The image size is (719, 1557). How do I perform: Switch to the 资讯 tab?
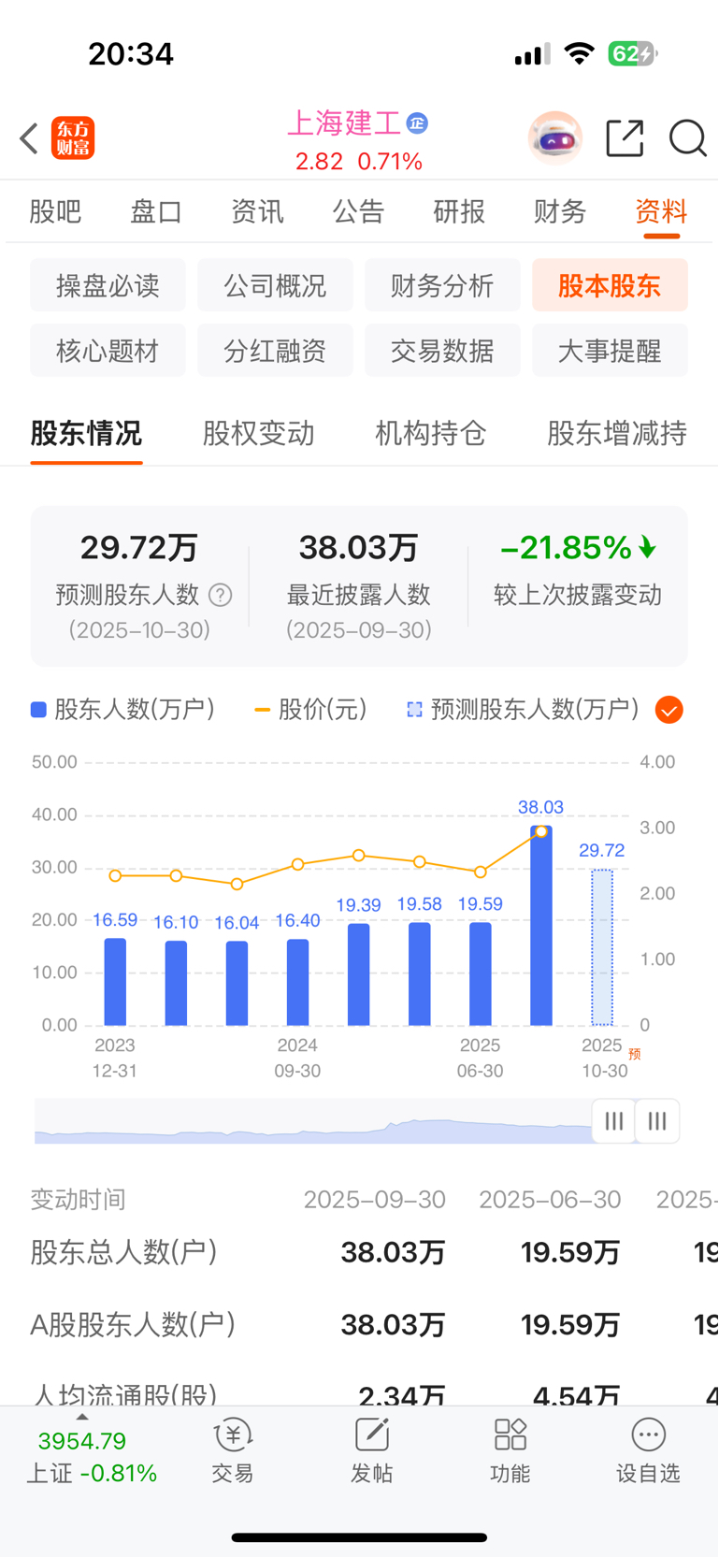257,212
